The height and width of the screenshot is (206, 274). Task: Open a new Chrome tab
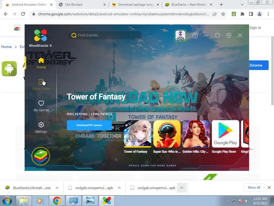click(x=221, y=5)
